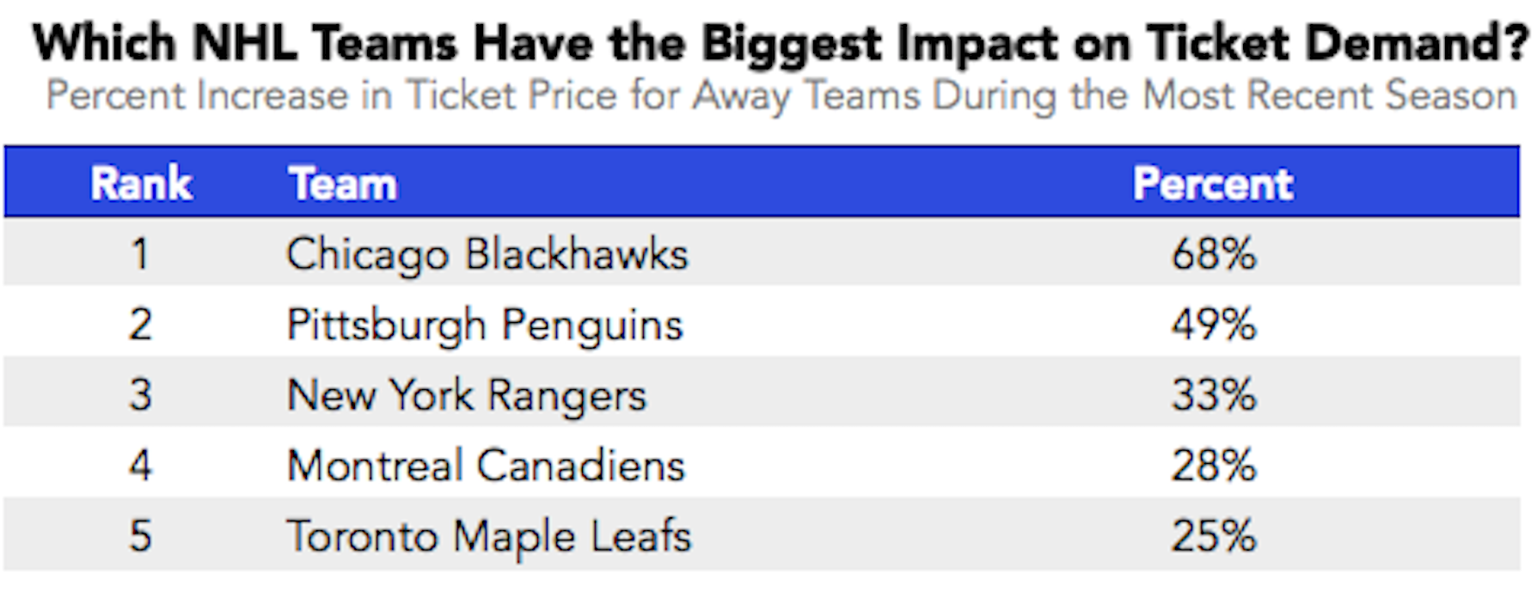Select the Montreal Canadiens team name
Screen dimensions: 1537x591
(x=486, y=466)
